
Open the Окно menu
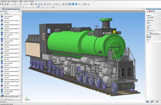tap(26, 1)
